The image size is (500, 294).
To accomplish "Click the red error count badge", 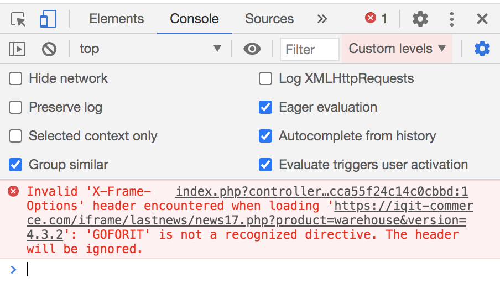I will 376,19.
